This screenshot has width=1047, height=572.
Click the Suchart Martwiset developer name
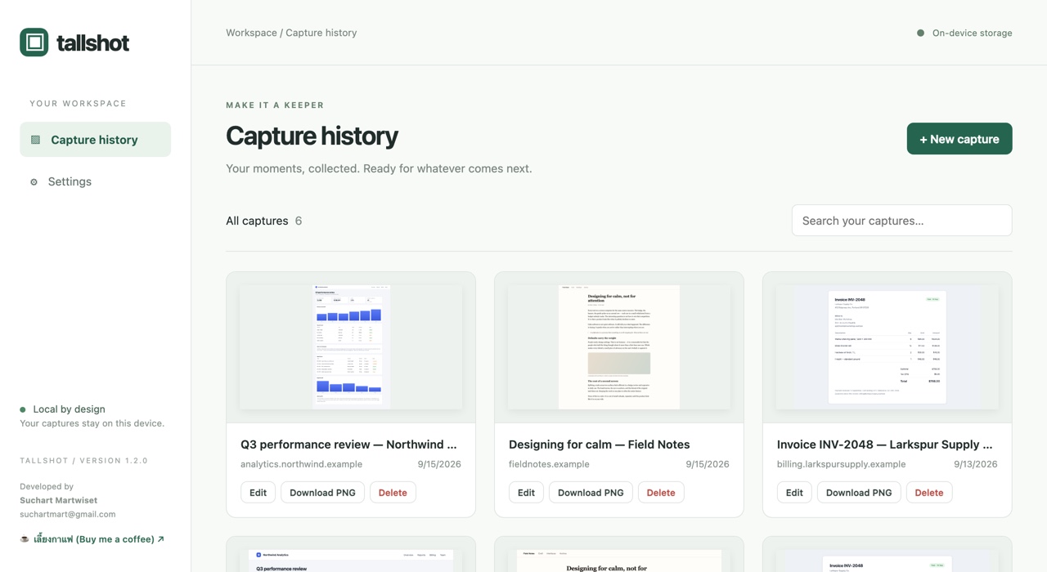(58, 500)
